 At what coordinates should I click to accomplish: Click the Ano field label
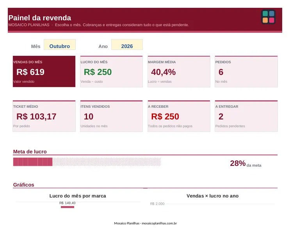tap(103, 46)
